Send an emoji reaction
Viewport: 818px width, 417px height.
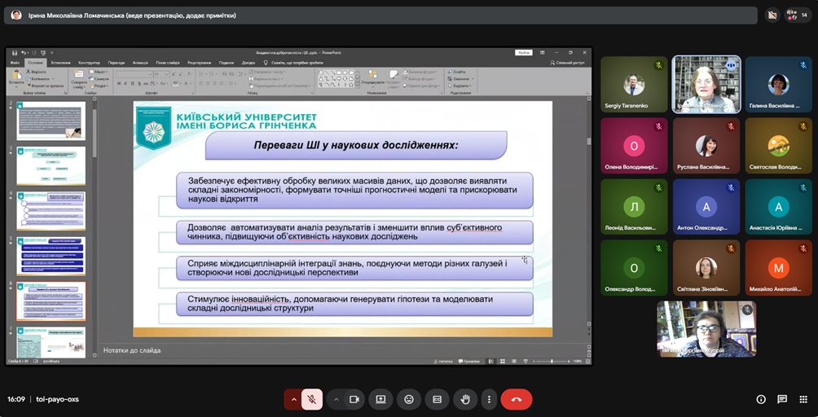click(x=409, y=399)
